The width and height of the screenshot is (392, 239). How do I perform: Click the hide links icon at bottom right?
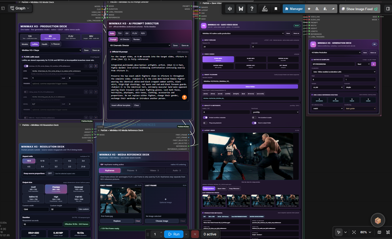(387, 232)
